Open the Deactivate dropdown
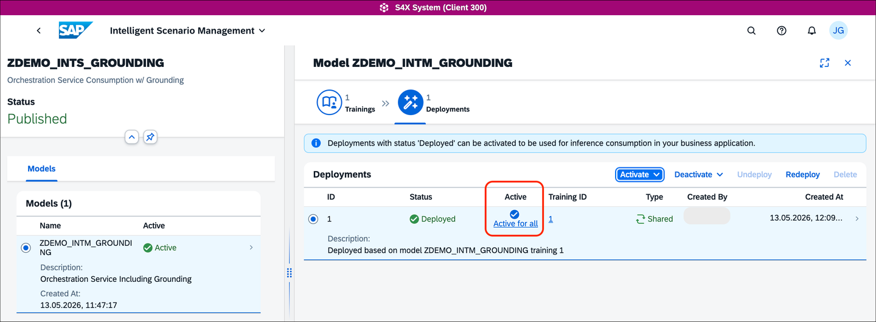The image size is (876, 322). point(698,174)
